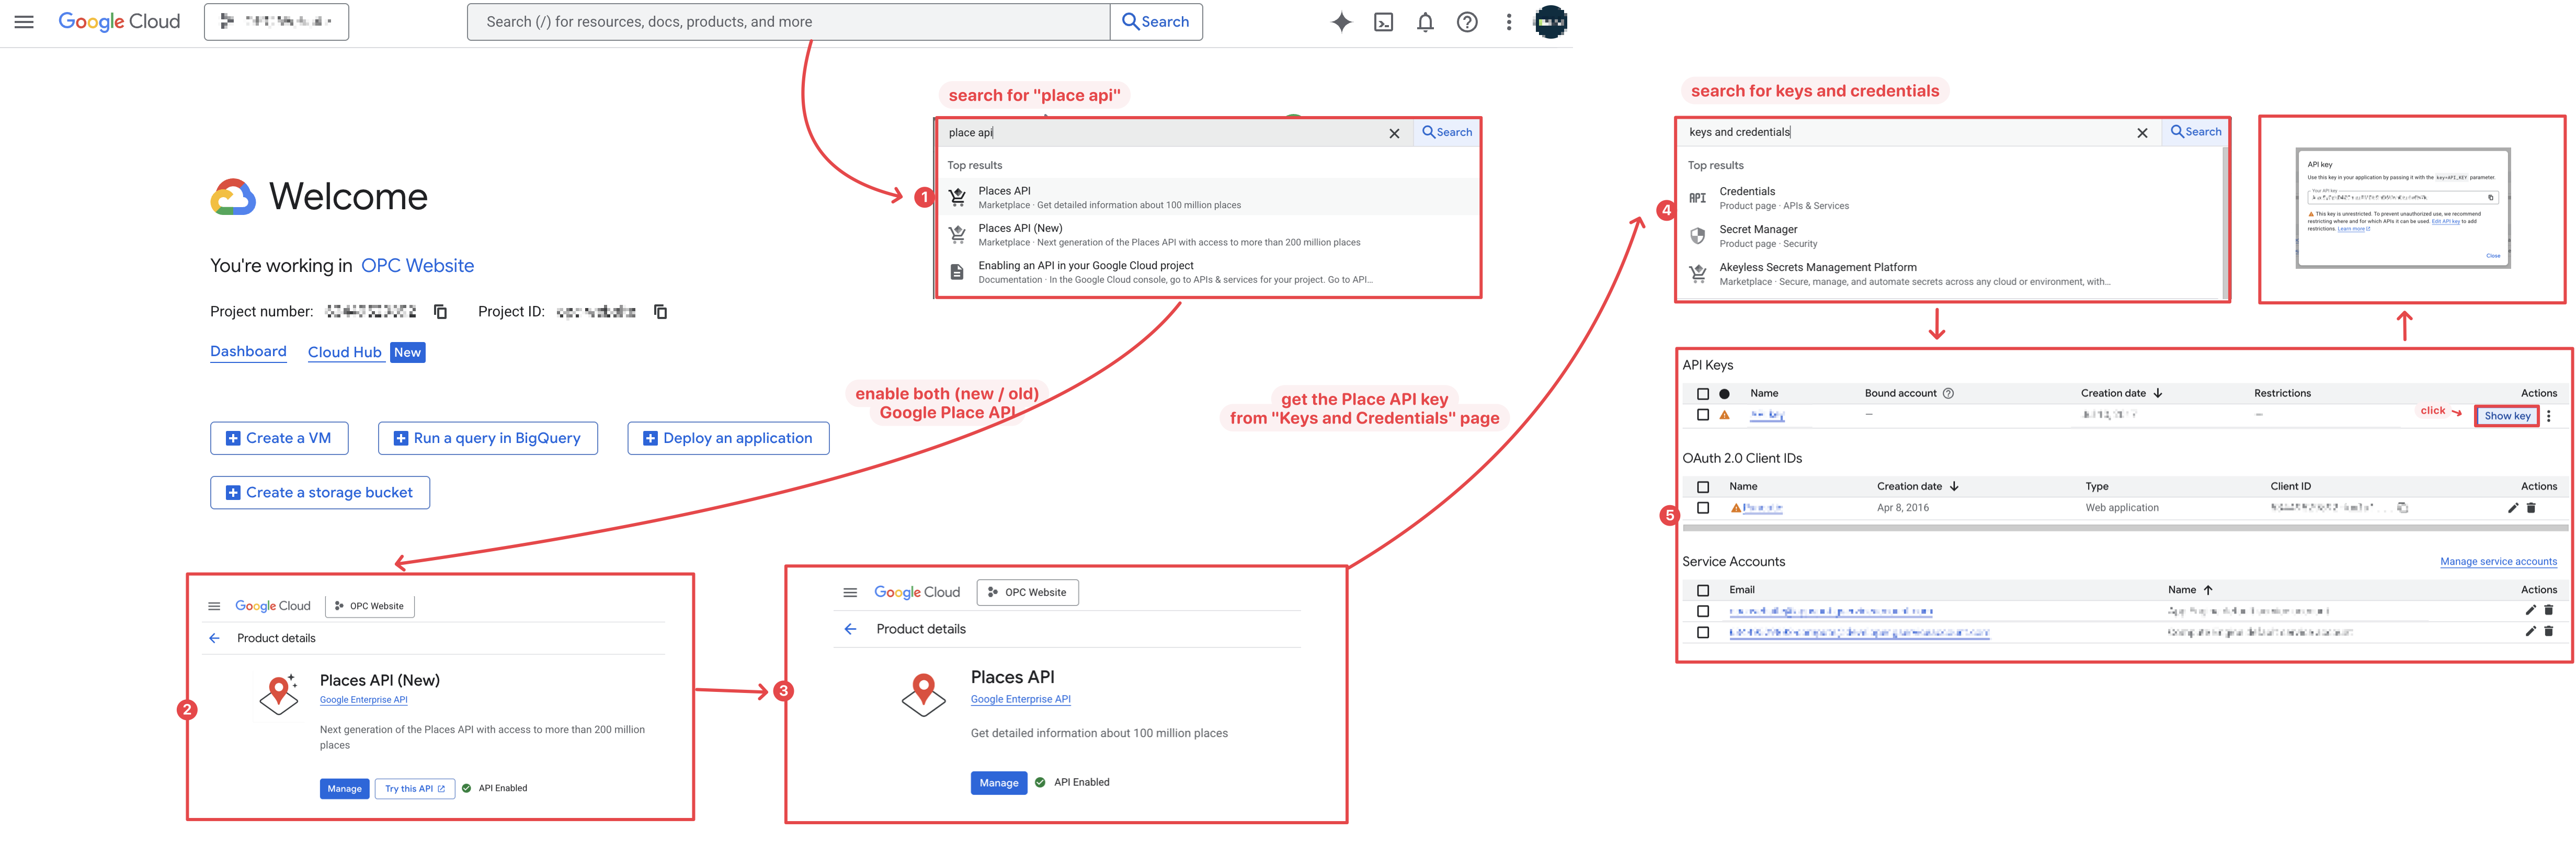Open the project selector dropdown in top bar

[x=276, y=22]
